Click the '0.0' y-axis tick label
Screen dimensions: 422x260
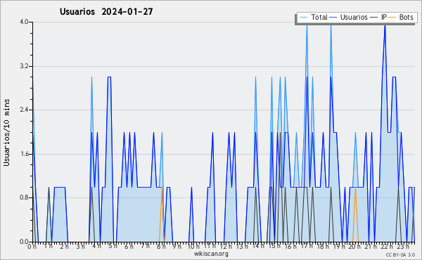(x=24, y=242)
